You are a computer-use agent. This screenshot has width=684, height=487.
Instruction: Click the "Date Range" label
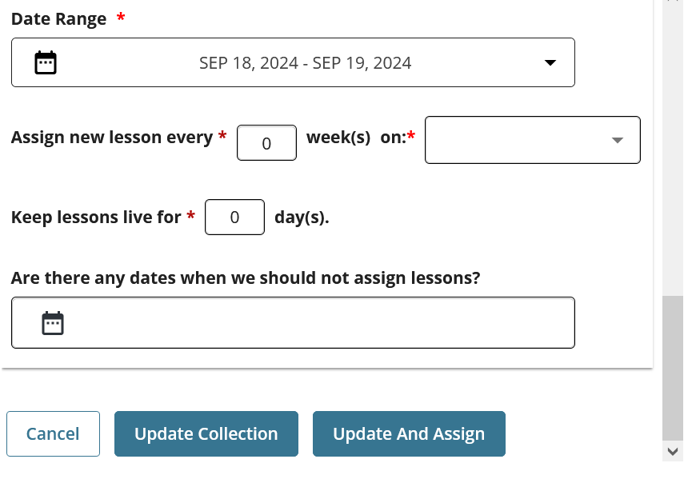click(58, 20)
